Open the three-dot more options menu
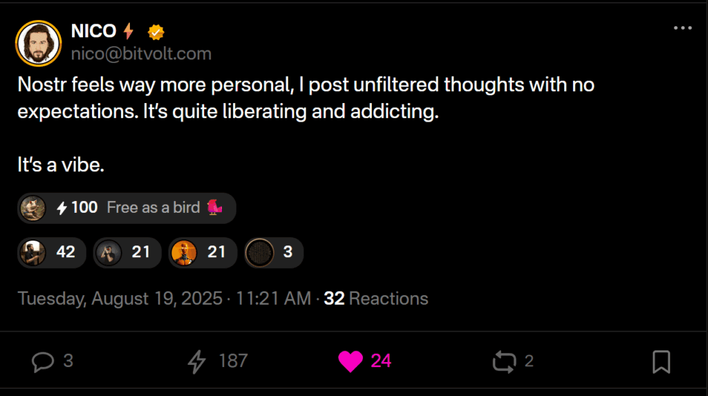 (682, 28)
